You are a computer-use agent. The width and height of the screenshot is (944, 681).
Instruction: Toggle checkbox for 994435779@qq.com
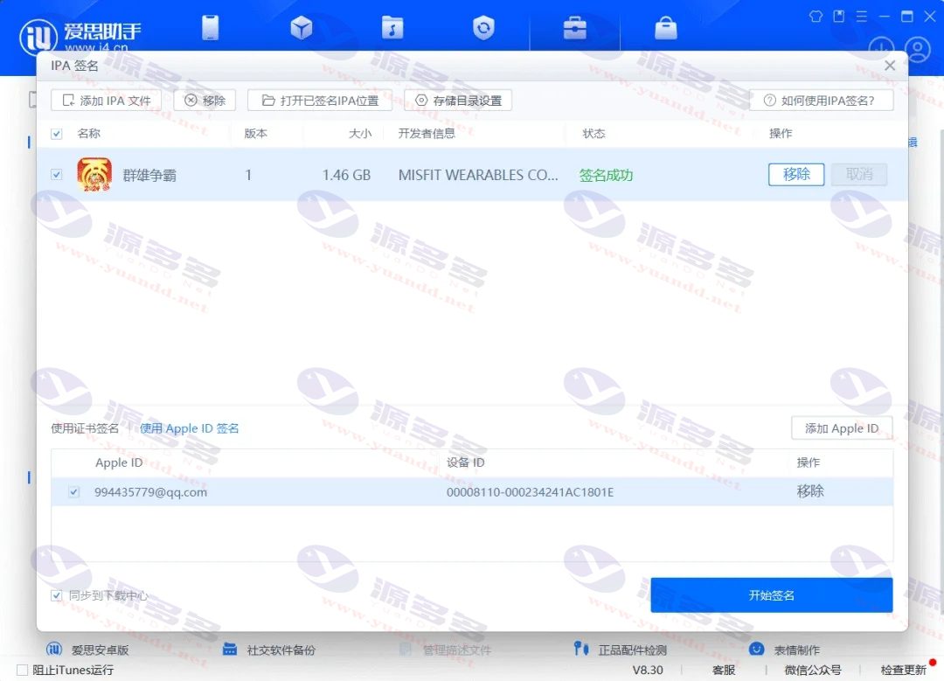[73, 492]
